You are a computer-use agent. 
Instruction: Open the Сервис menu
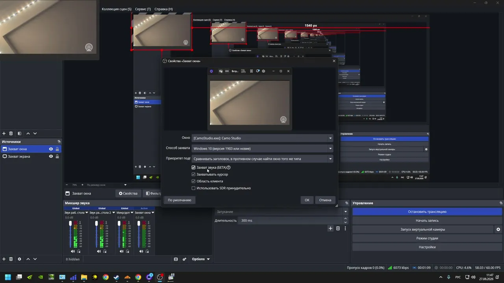pyautogui.click(x=143, y=9)
